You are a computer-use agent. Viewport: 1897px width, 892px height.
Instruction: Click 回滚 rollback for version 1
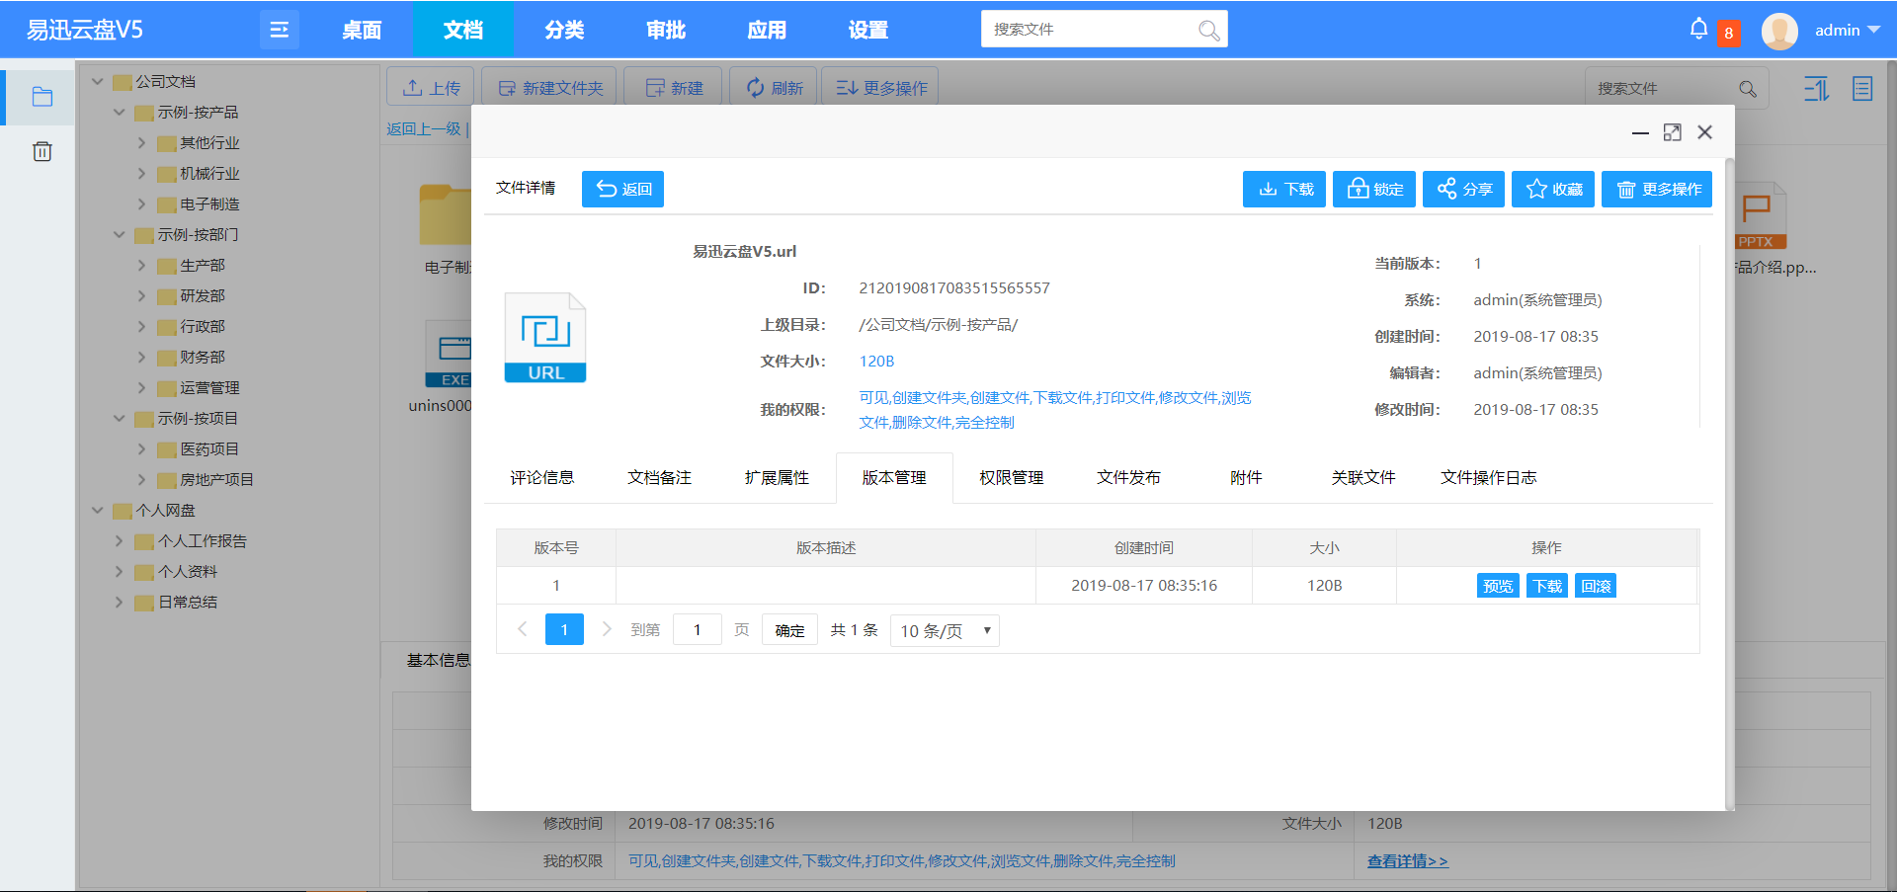(1596, 586)
